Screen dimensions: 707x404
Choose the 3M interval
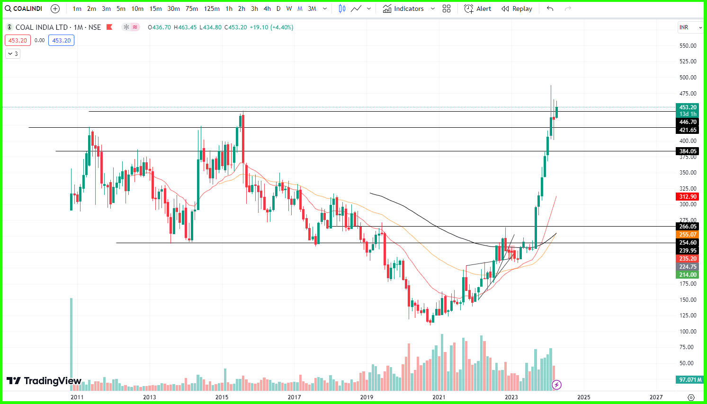pos(312,9)
